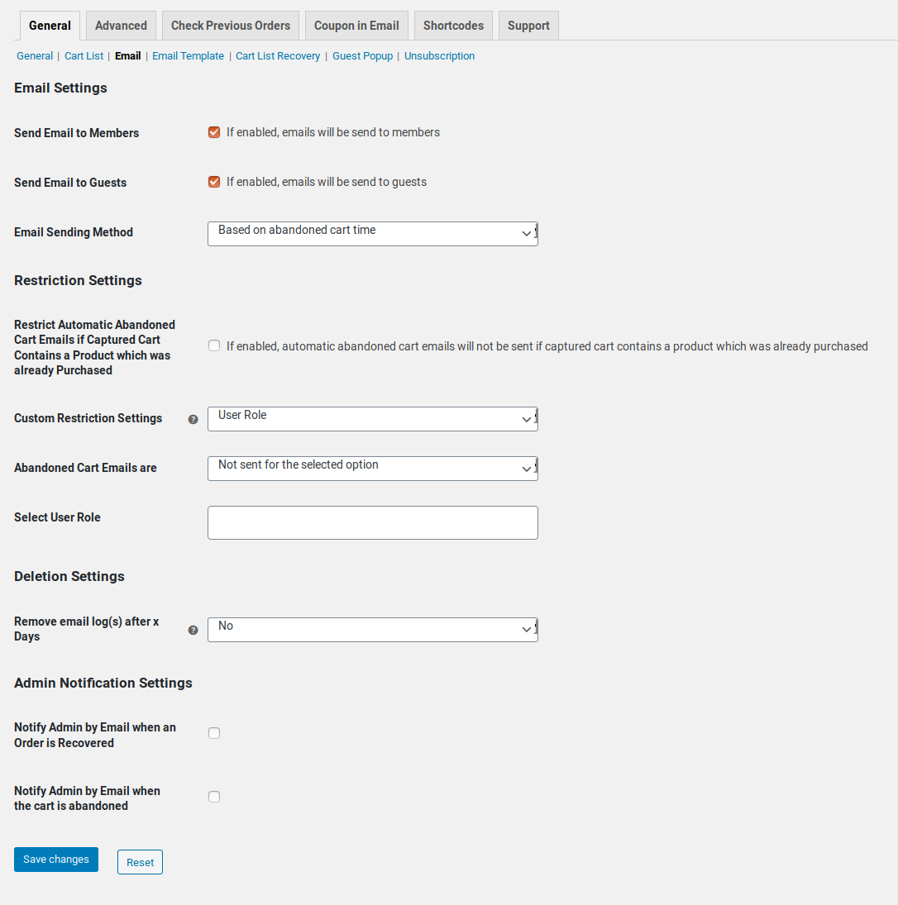Click the Reset button
Screen dimensions: 898x905
[x=140, y=862]
